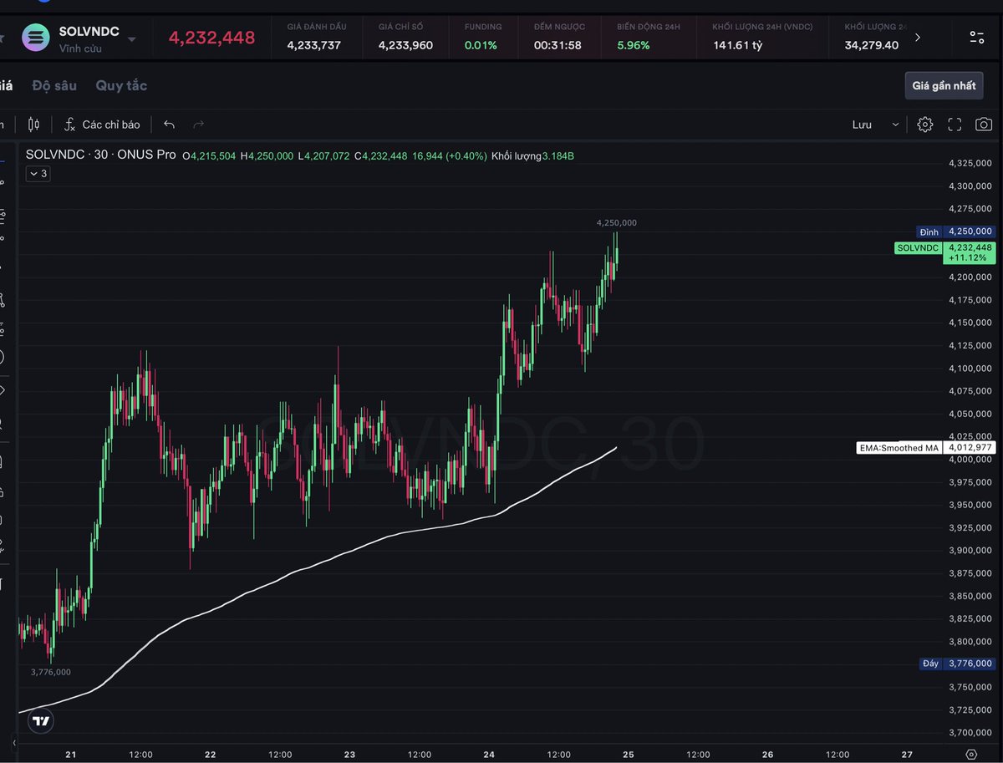The image size is (1003, 763).
Task: Open the candlestick chart type selector
Action: tap(33, 125)
